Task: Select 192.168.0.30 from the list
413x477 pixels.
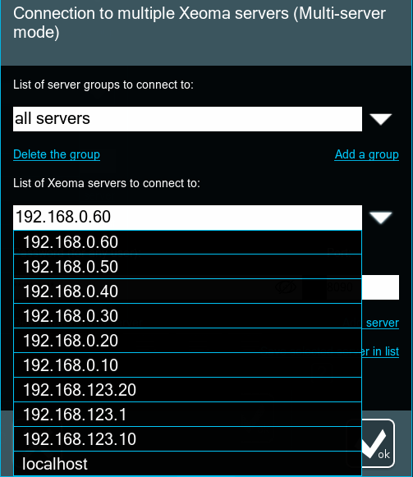Action: click(187, 316)
